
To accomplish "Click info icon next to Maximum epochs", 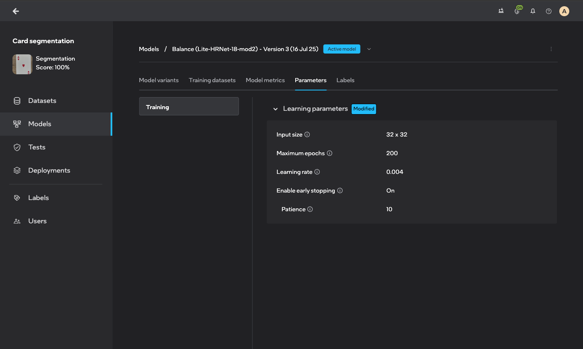I will 329,153.
